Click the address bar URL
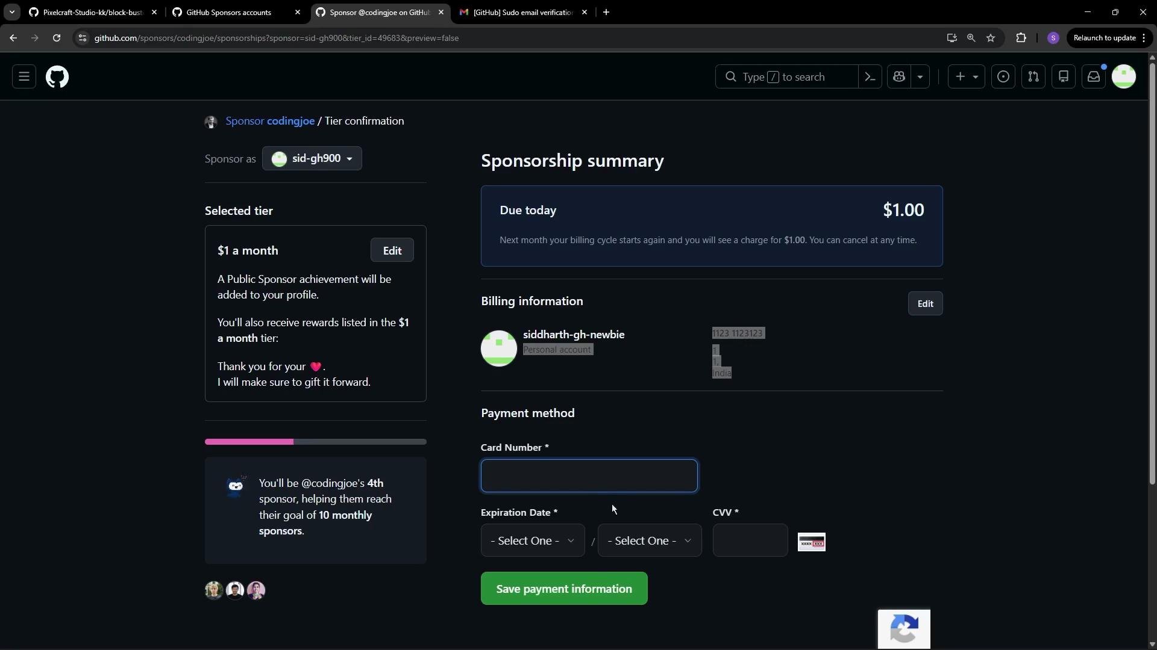Screen dimensions: 1157x650 point(277,38)
